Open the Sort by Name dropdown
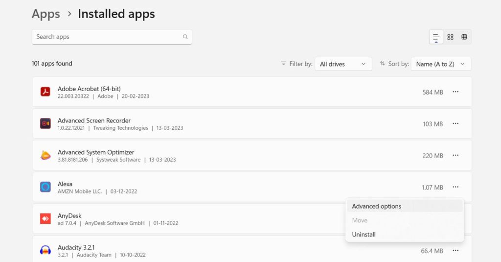This screenshot has height=262, width=501. pos(441,64)
